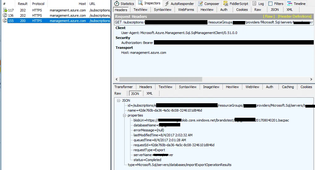Click headers scrollbar left arrow
This screenshot has height=170, width=315.
click(x=117, y=79)
